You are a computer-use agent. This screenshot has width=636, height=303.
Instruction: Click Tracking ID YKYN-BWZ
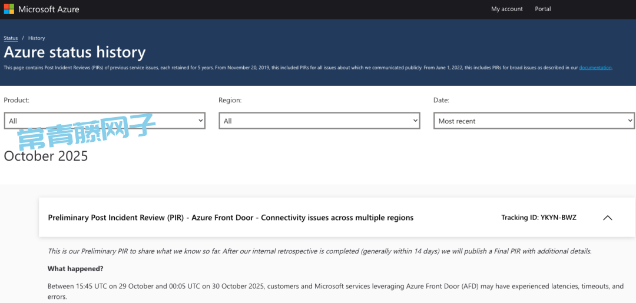click(538, 218)
